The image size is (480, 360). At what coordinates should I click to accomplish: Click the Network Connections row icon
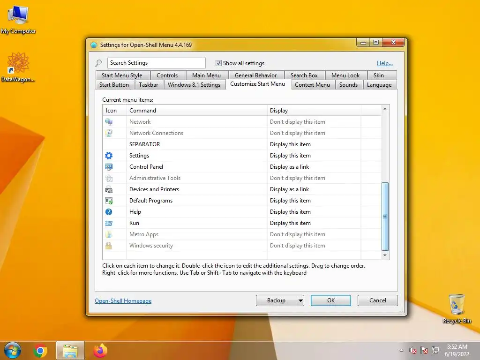click(109, 133)
